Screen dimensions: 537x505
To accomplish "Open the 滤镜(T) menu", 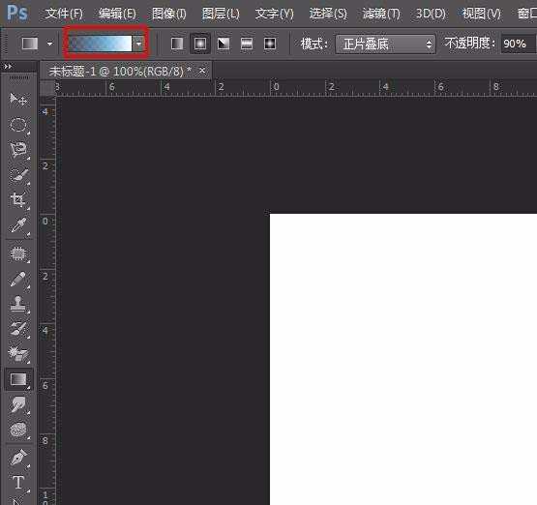I will [x=381, y=15].
